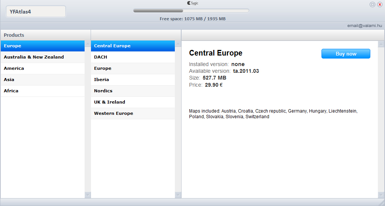Select the Central Europe map package

(133, 46)
